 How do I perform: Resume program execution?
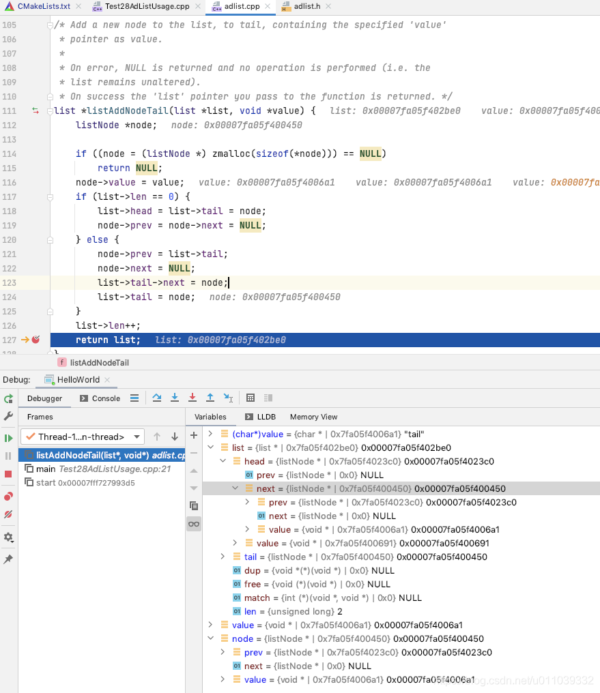9,437
